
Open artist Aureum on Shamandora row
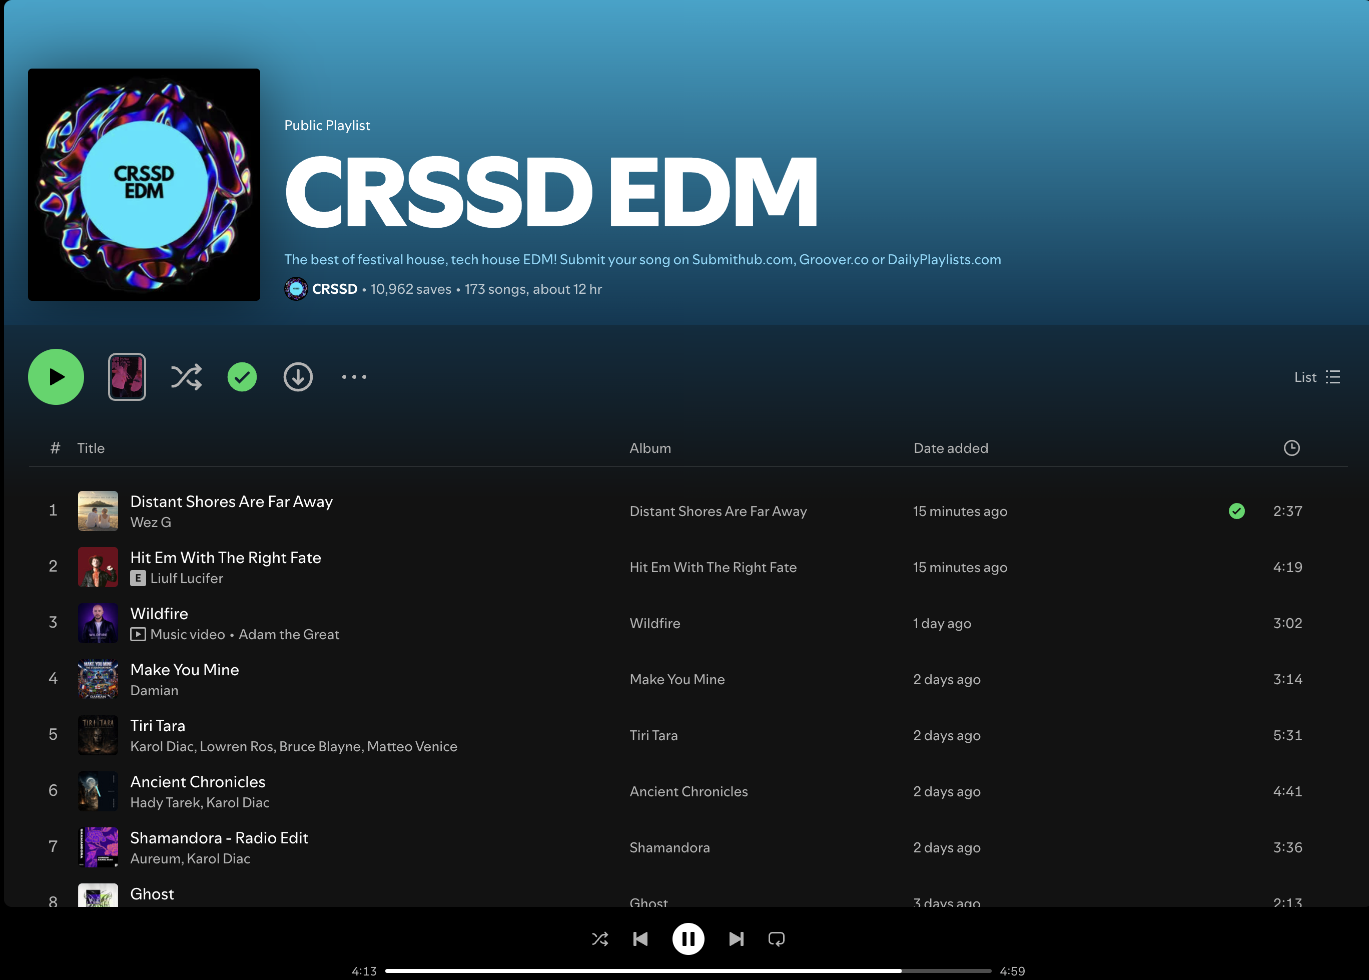pyautogui.click(x=156, y=859)
